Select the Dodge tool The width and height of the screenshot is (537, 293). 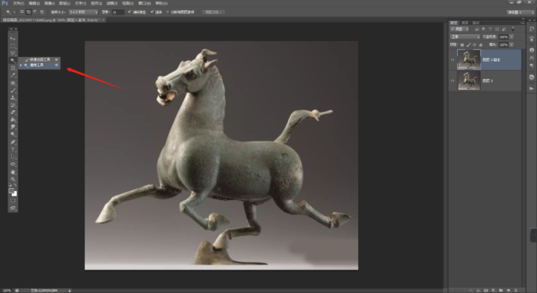pos(13,134)
